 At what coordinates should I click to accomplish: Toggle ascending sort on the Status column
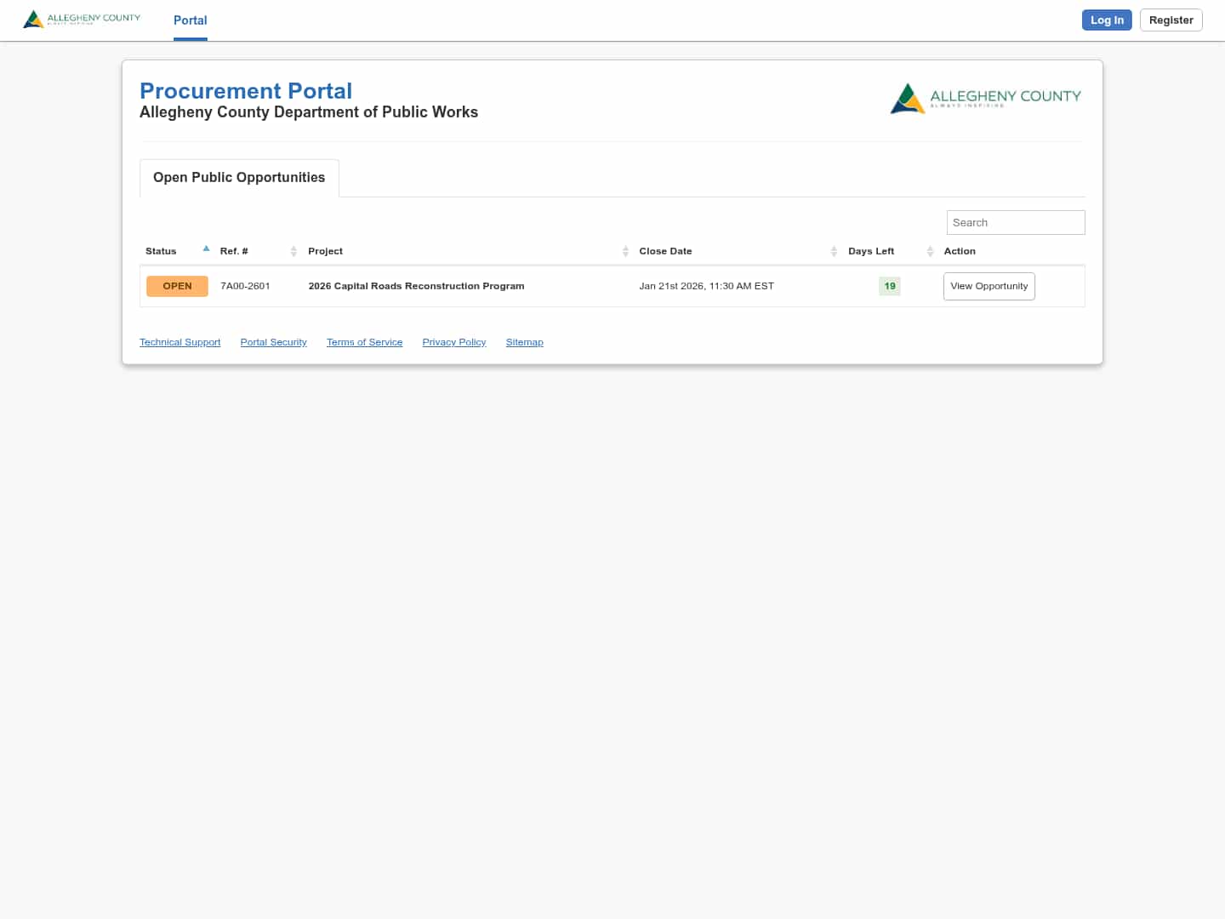coord(206,248)
